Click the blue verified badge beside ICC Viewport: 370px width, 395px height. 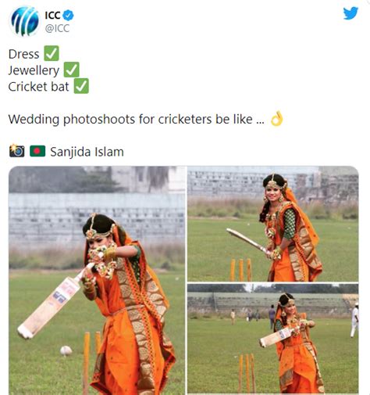69,15
